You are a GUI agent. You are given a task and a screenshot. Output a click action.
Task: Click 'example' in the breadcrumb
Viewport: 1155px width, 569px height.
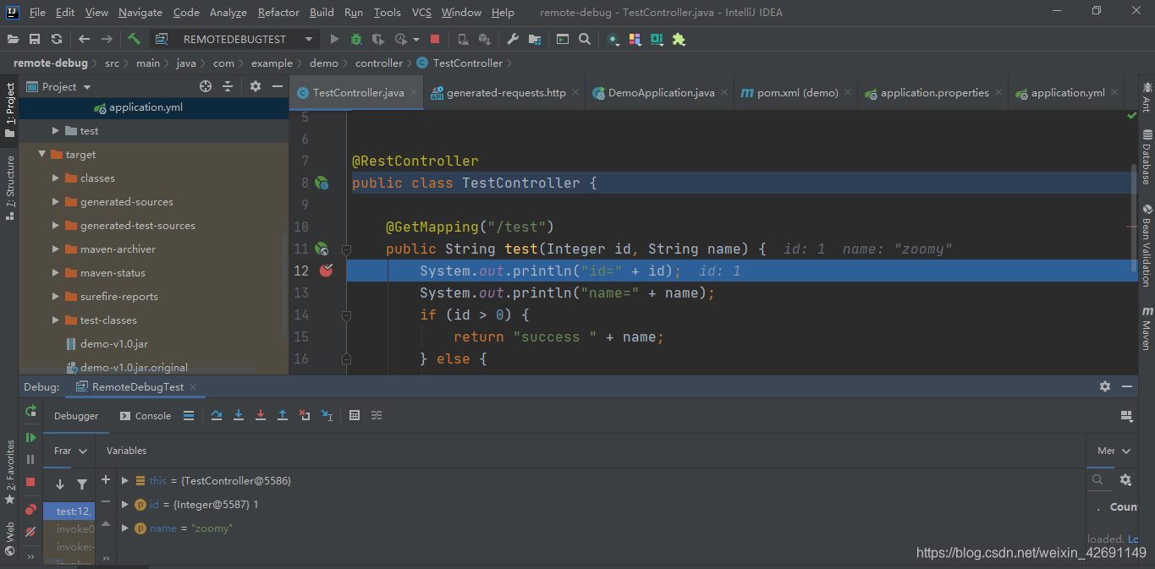pos(272,63)
